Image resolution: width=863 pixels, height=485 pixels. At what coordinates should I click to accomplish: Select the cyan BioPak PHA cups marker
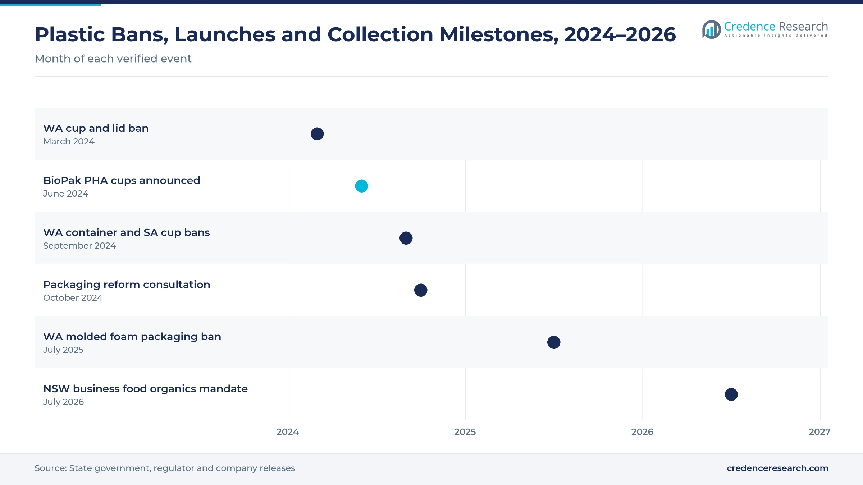[361, 186]
